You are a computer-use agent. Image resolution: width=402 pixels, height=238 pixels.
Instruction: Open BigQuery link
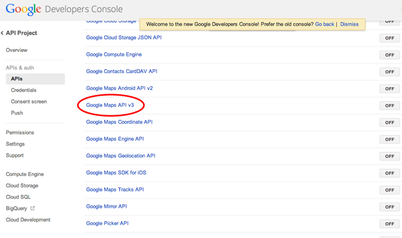point(16,208)
